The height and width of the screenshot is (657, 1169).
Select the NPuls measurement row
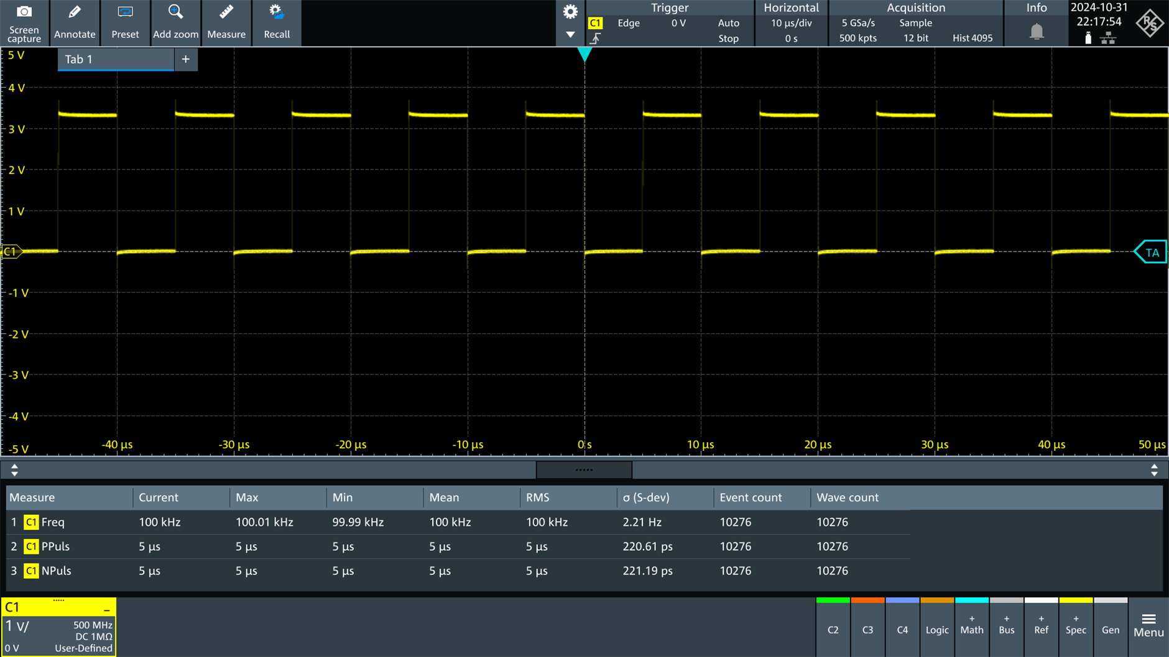tap(458, 571)
